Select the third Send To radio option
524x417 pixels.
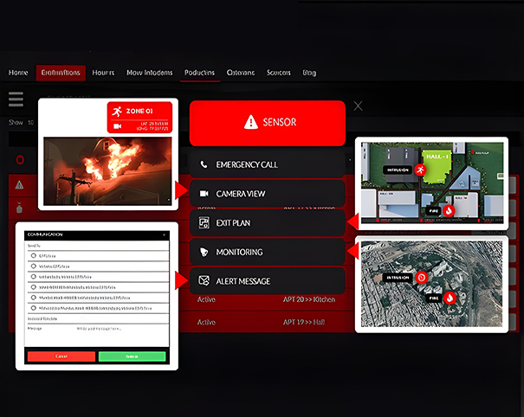click(33, 277)
